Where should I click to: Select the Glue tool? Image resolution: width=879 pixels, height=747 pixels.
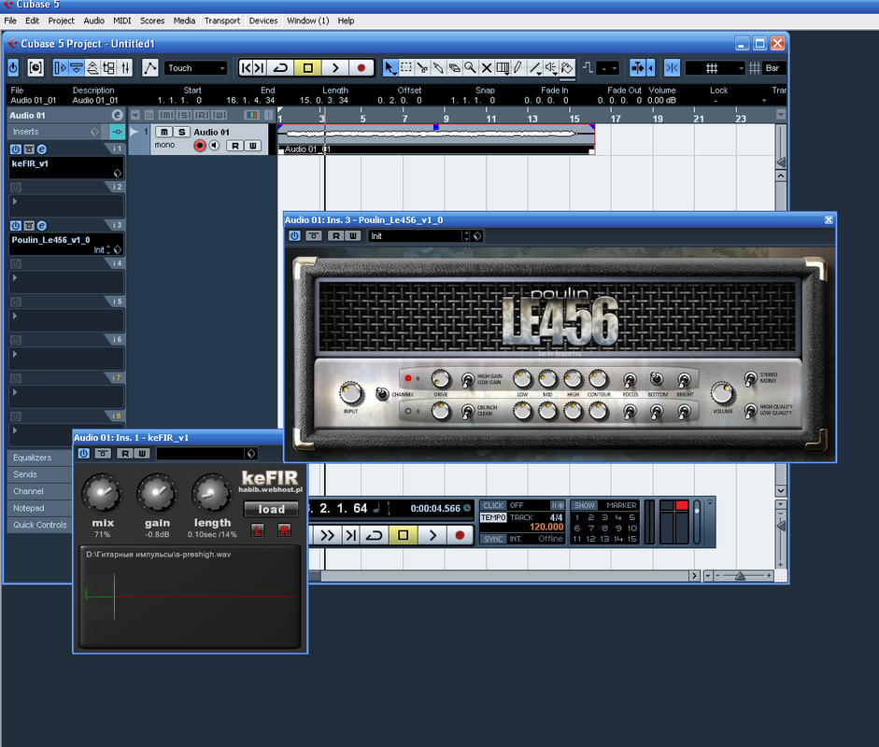pyautogui.click(x=438, y=68)
